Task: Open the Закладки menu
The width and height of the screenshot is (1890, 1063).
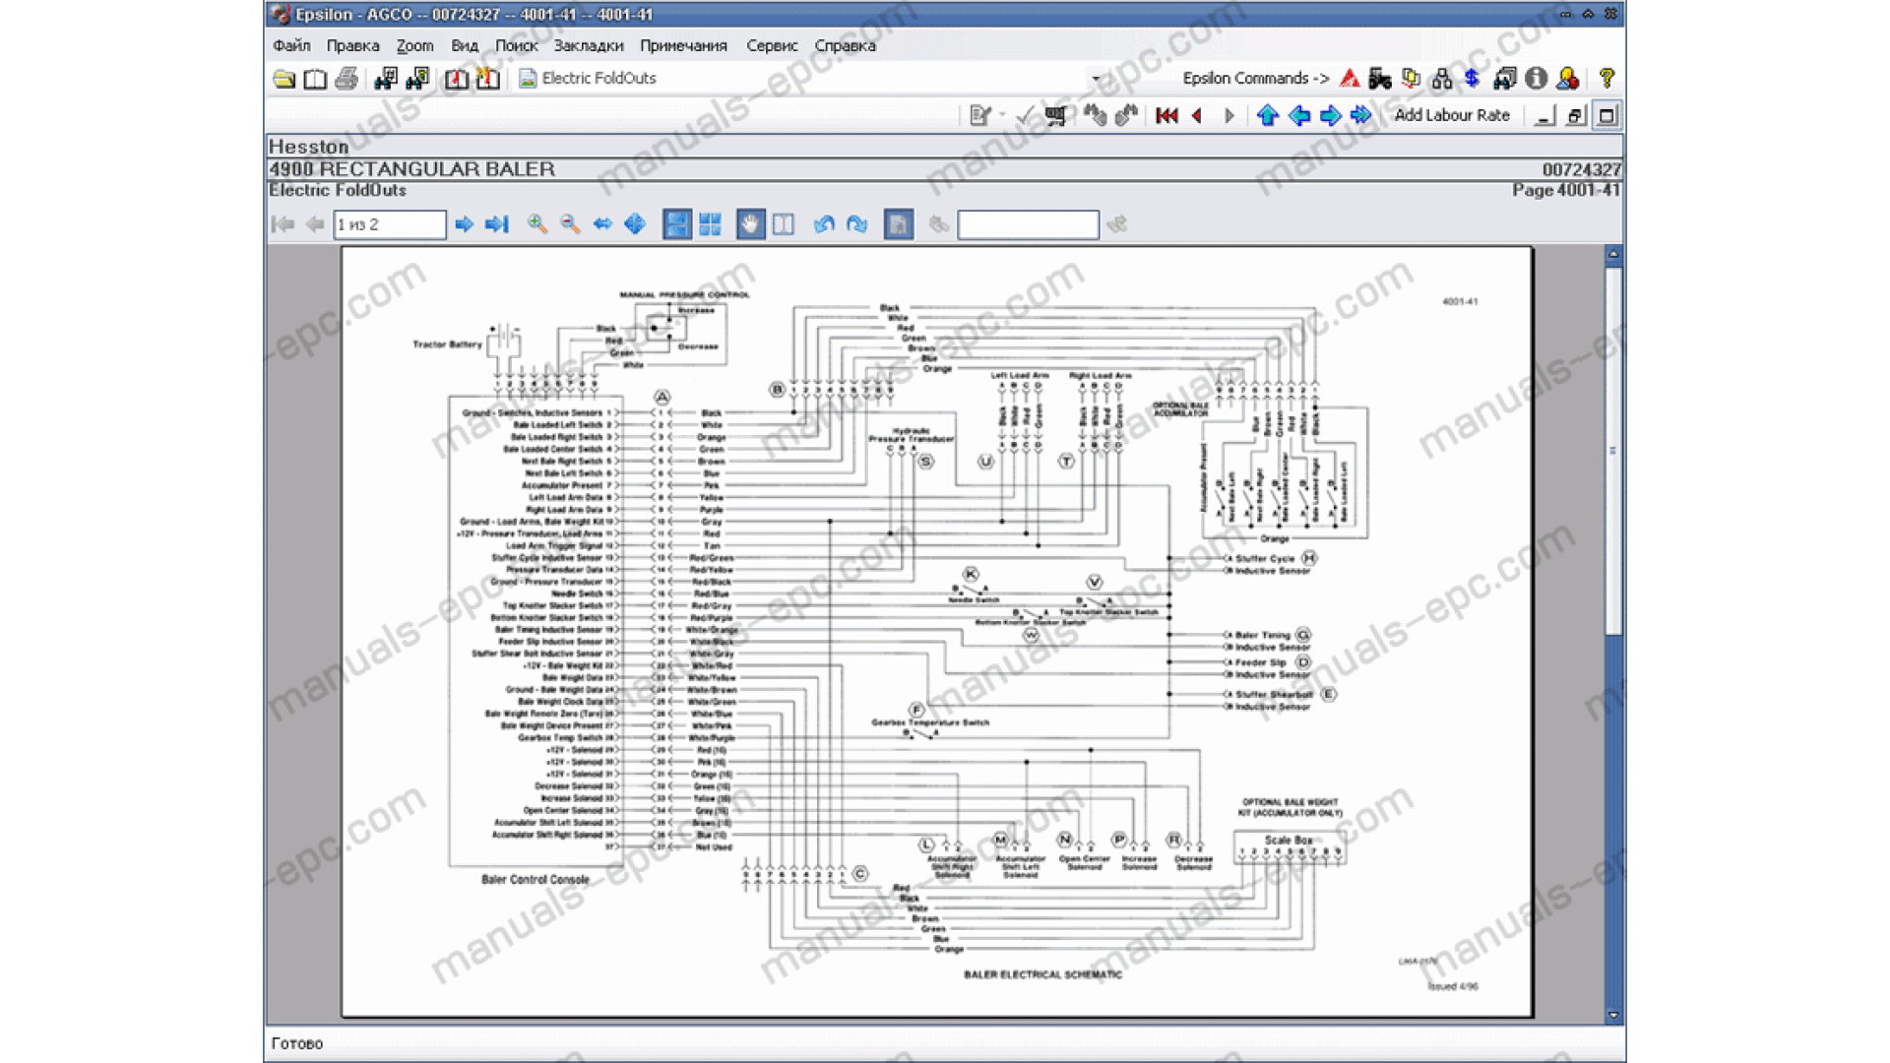Action: (588, 45)
